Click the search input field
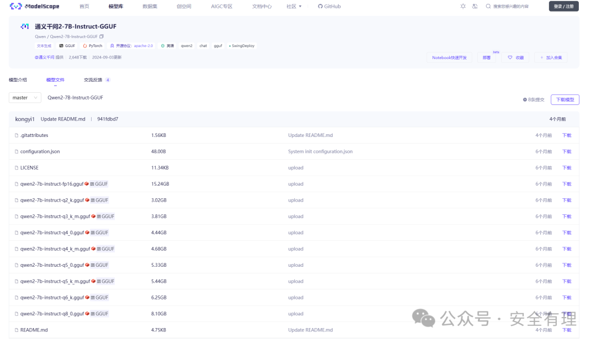This screenshot has height=343, width=596. [x=511, y=6]
